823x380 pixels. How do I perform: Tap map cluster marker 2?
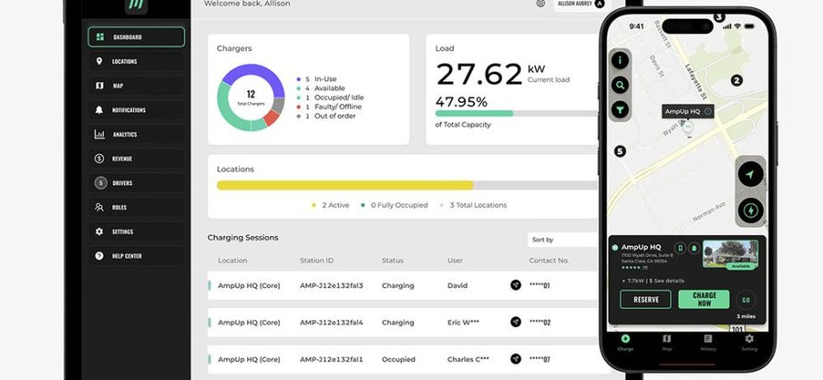736,80
